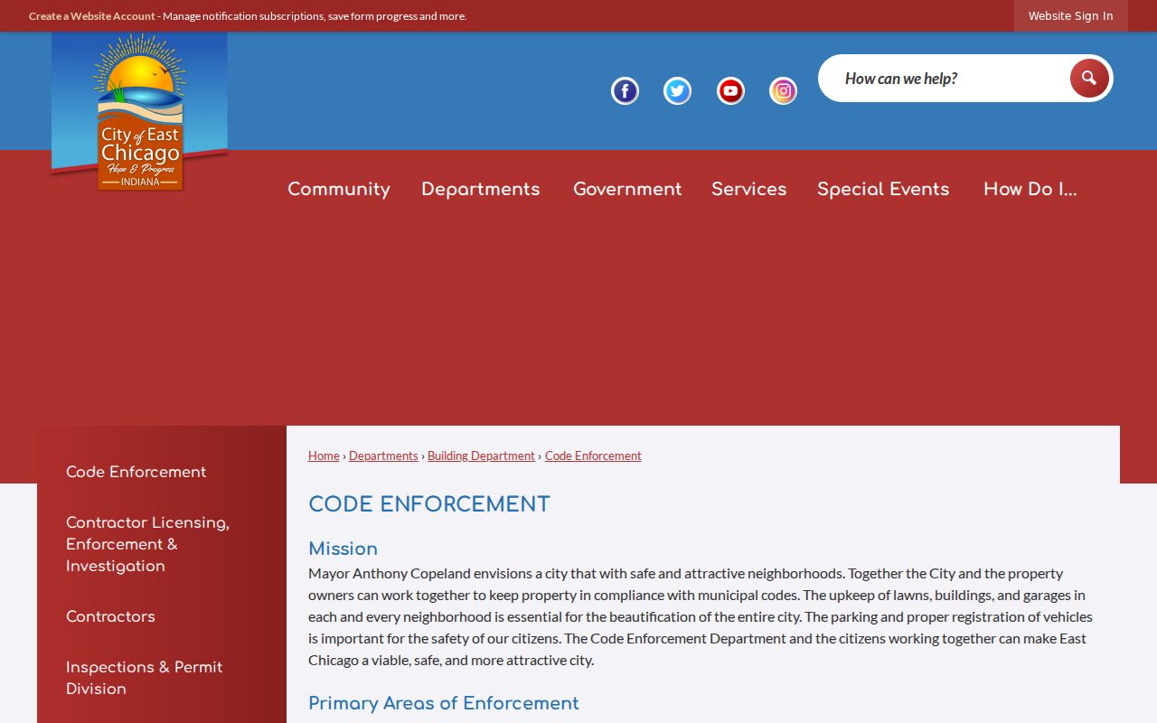This screenshot has height=723, width=1157.
Task: Open the Government menu
Action: click(627, 190)
